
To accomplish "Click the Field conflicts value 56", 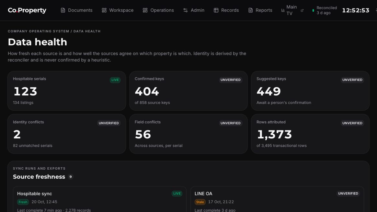I will click(x=143, y=134).
